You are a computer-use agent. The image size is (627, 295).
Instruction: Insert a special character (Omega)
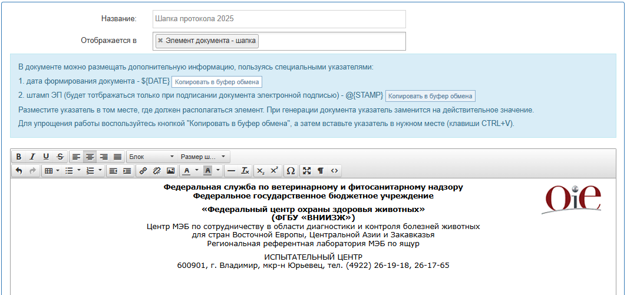[x=291, y=171]
